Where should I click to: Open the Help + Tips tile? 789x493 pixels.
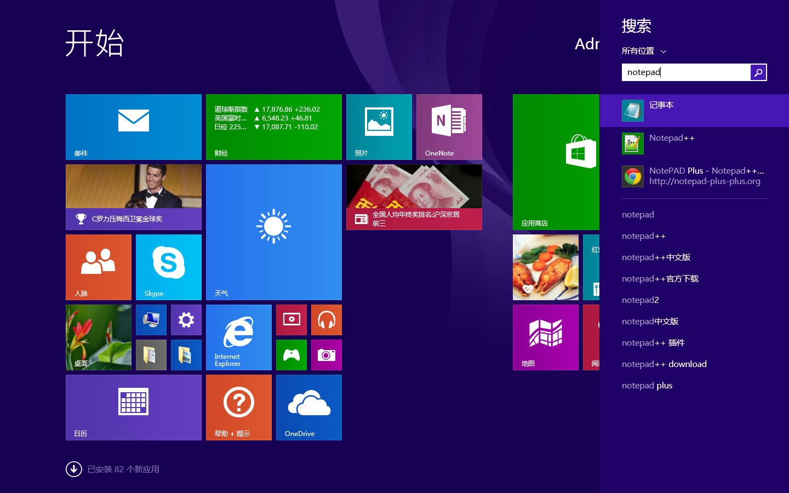coord(239,408)
